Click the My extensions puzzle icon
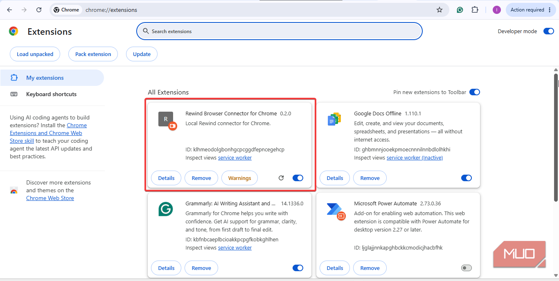The image size is (559, 281). point(14,78)
